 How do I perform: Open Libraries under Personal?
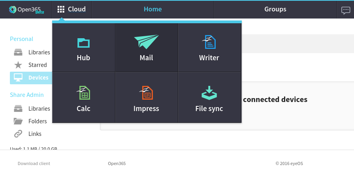(x=39, y=52)
